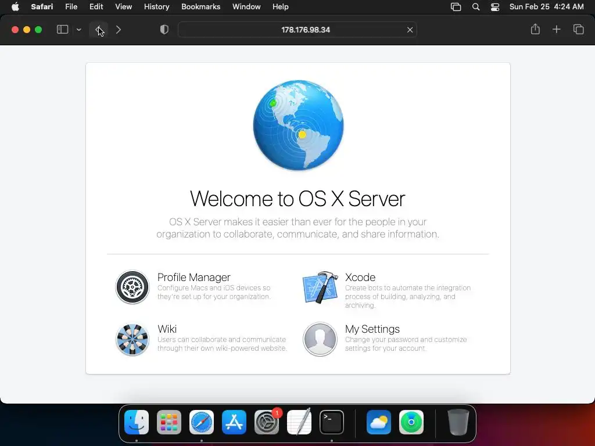Screen dimensions: 595x446
Task: Click the date and time in menu bar
Action: tap(546, 7)
